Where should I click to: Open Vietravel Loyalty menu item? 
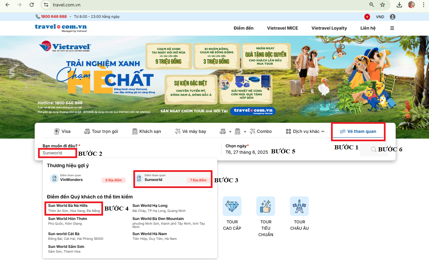coord(329,28)
